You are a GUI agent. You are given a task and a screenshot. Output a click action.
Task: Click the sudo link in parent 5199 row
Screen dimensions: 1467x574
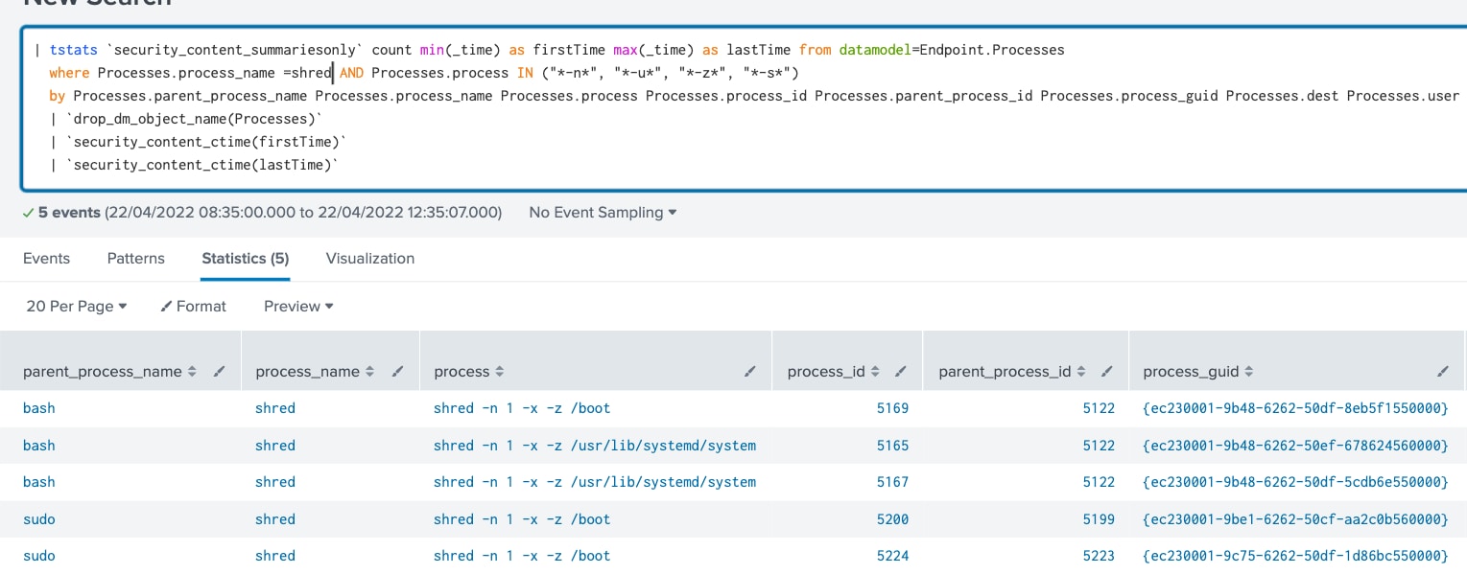(39, 519)
